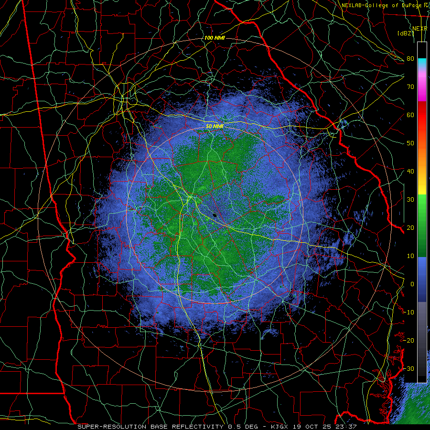This screenshot has height=430, width=430.
Task: Click the 80 value on the dBZ scale
Action: (x=410, y=58)
